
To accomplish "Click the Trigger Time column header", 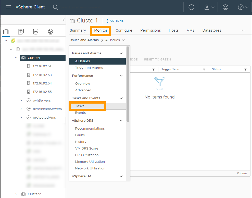I will coord(170,69).
